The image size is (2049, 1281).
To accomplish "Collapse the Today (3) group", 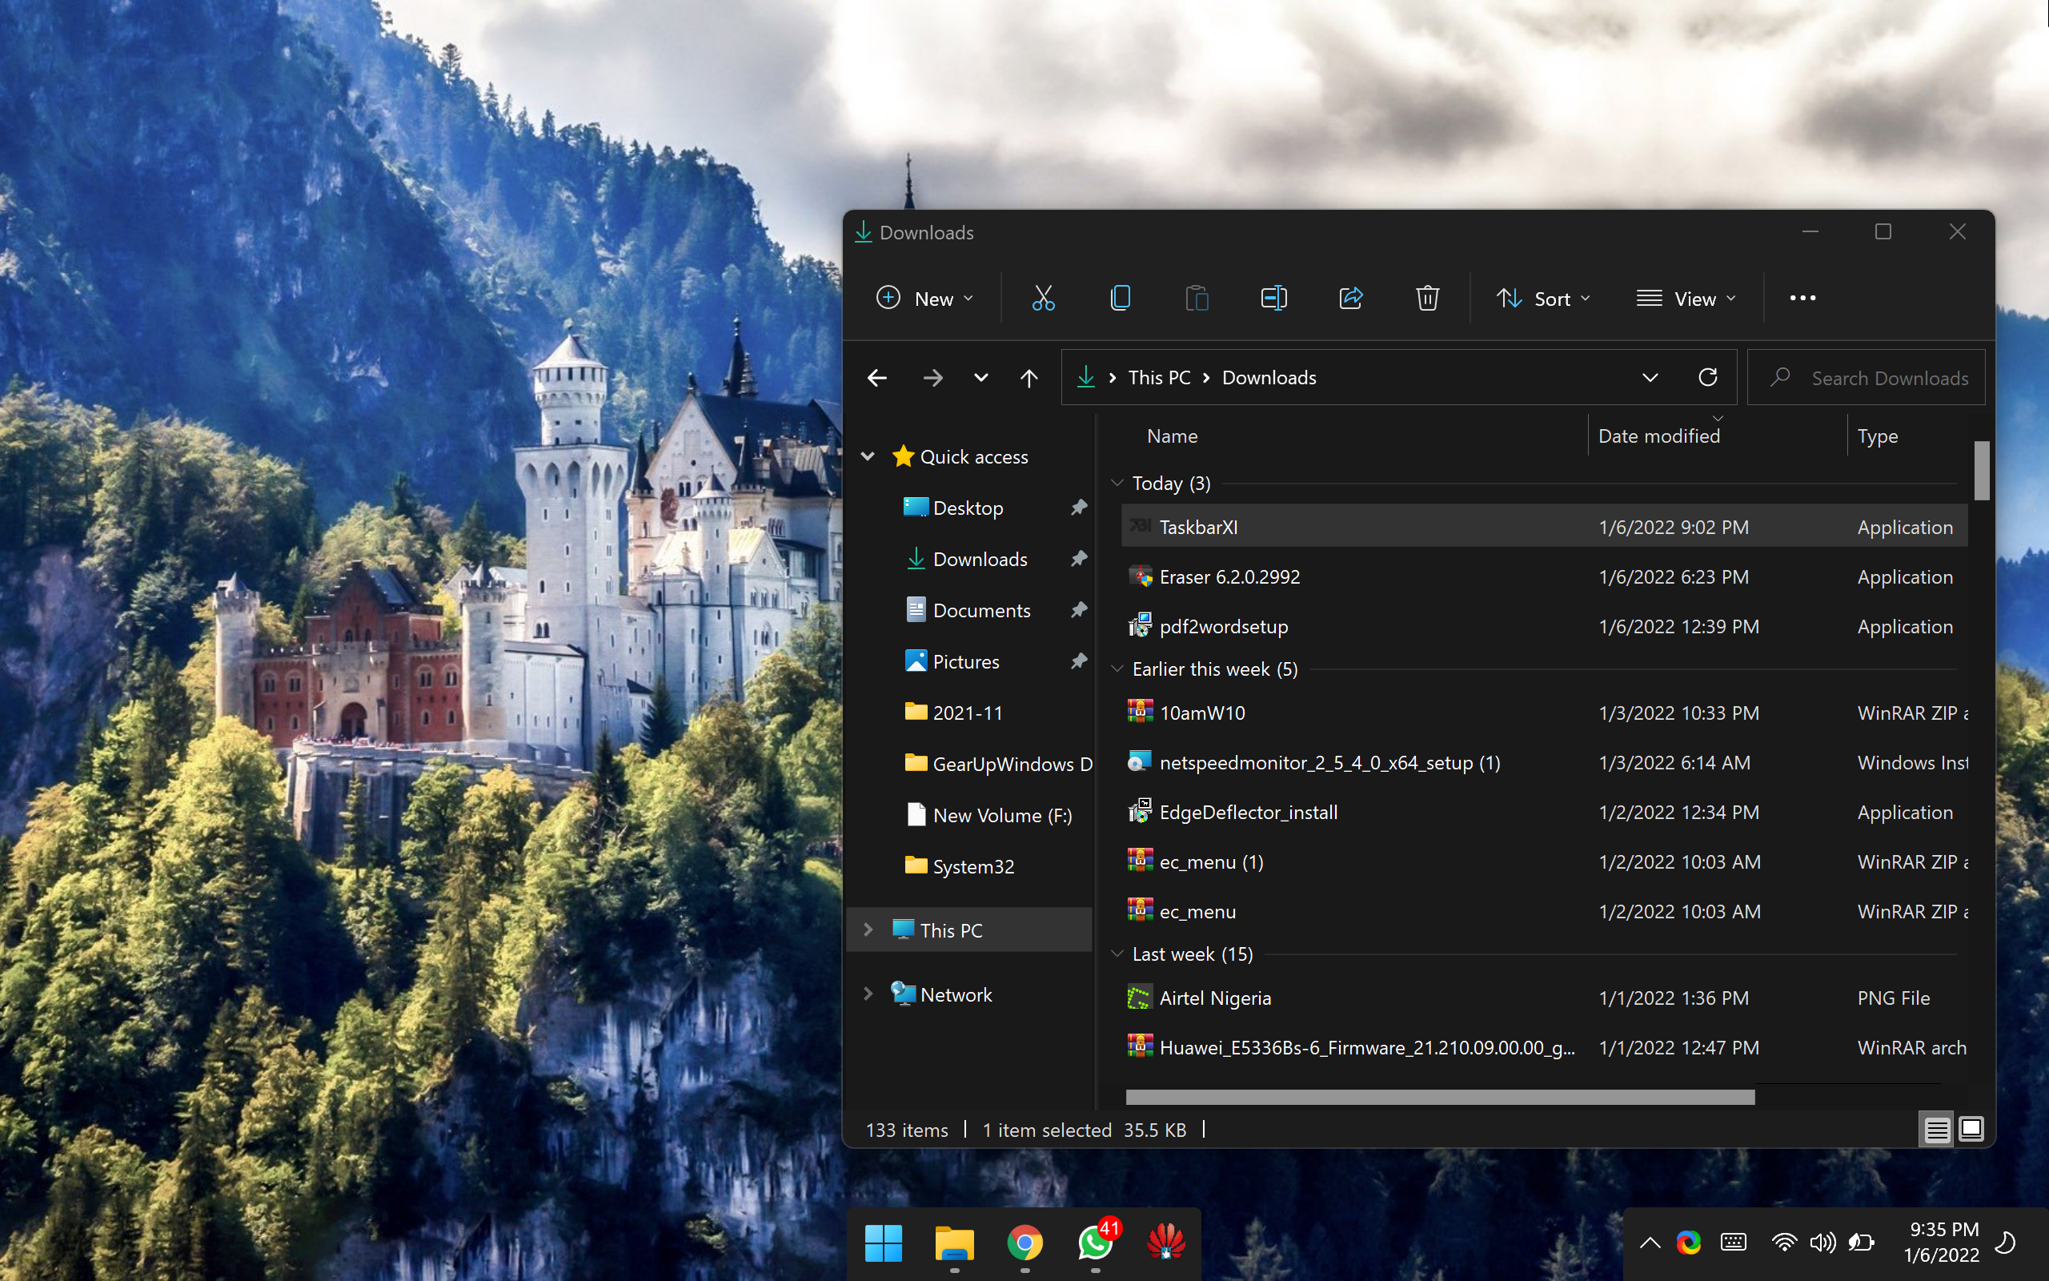I will [x=1117, y=483].
